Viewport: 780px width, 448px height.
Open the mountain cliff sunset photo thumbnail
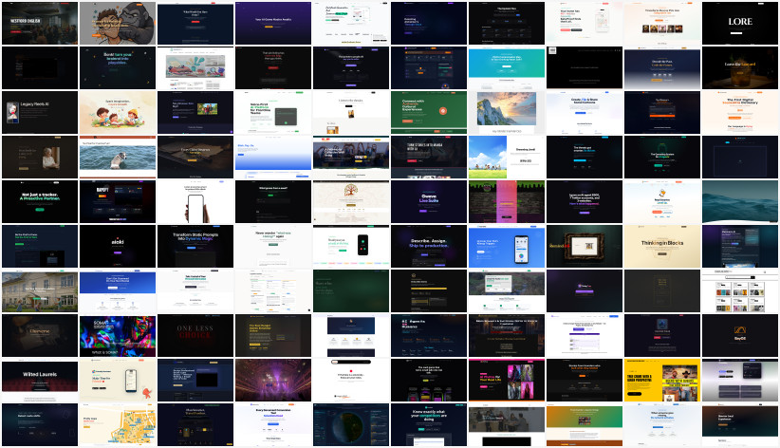(507, 113)
